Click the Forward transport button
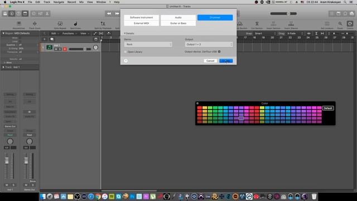The height and width of the screenshot is (201, 357). tap(117, 13)
